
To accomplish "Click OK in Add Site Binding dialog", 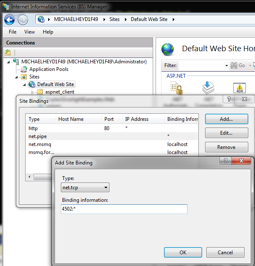I will 183,253.
